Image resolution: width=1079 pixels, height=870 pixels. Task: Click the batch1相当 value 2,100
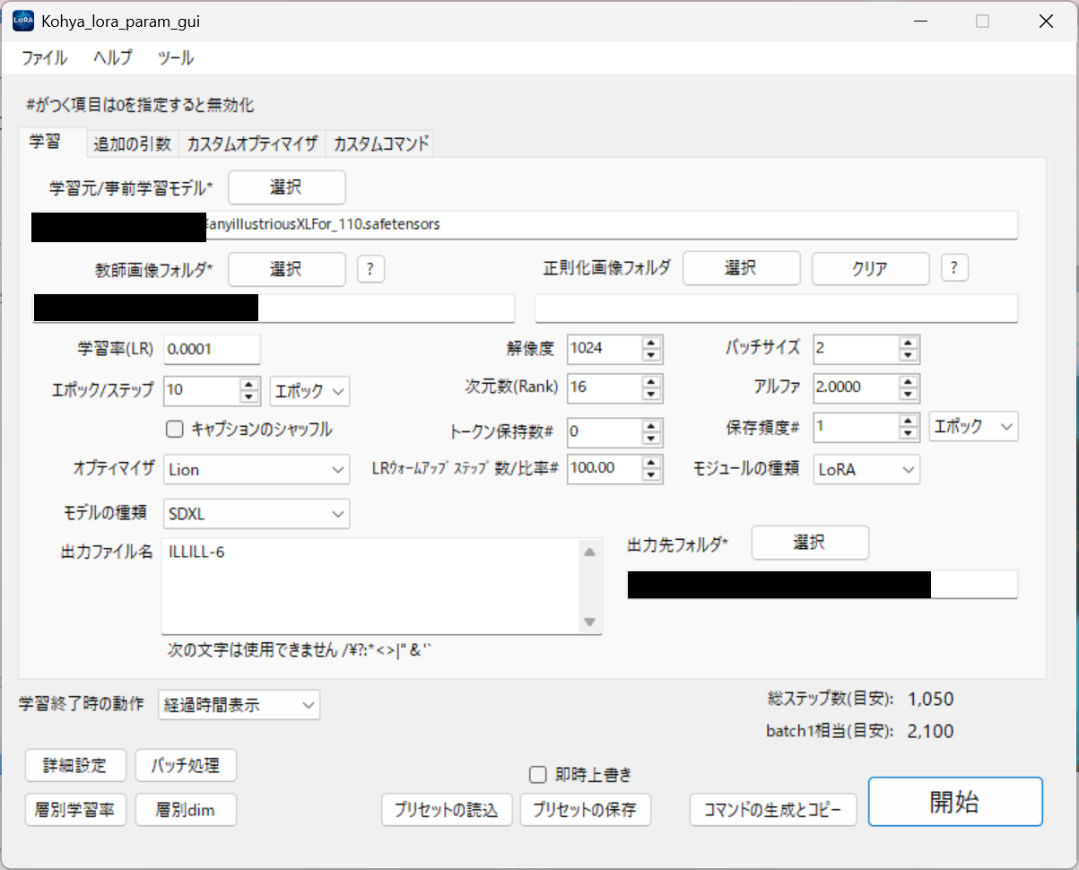[x=931, y=732]
